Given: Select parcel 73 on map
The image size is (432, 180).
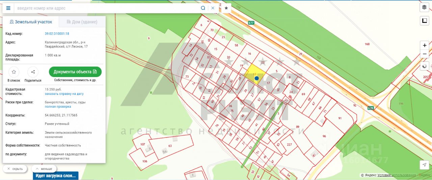Looking at the screenshot, I should point(187,77).
